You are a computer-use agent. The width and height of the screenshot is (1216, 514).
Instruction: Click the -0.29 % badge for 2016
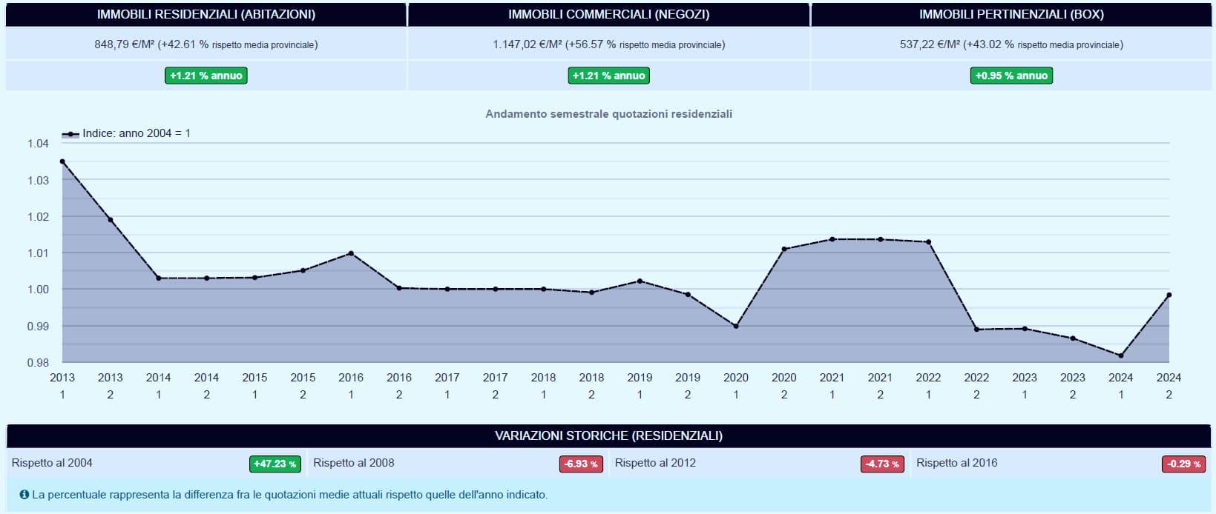coord(1183,464)
